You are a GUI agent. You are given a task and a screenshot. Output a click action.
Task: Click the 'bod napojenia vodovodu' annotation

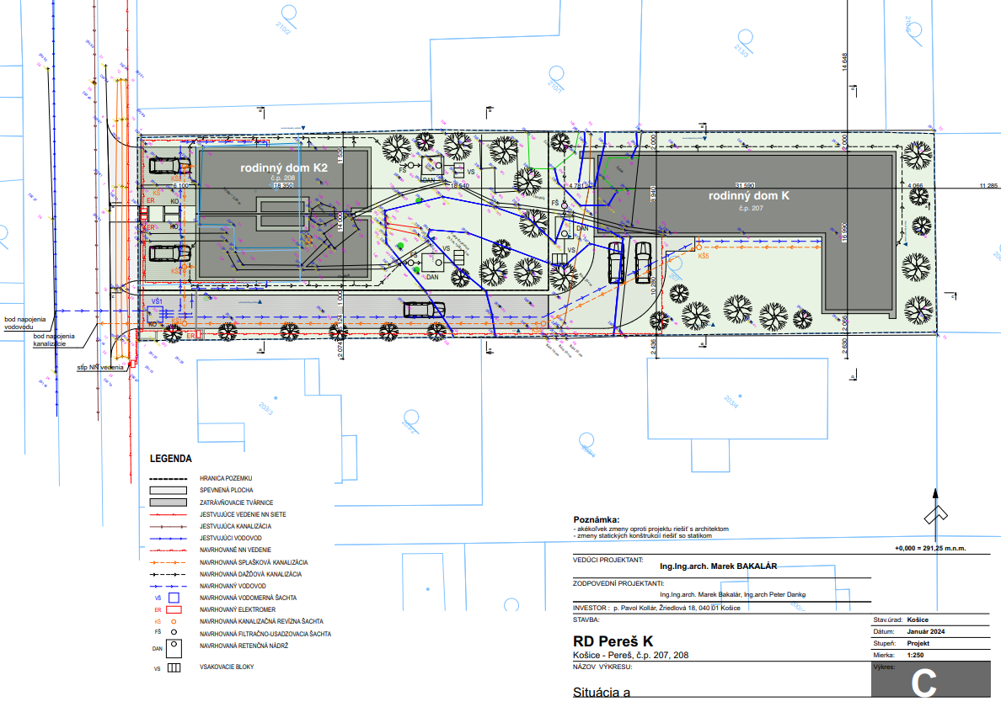tap(24, 322)
